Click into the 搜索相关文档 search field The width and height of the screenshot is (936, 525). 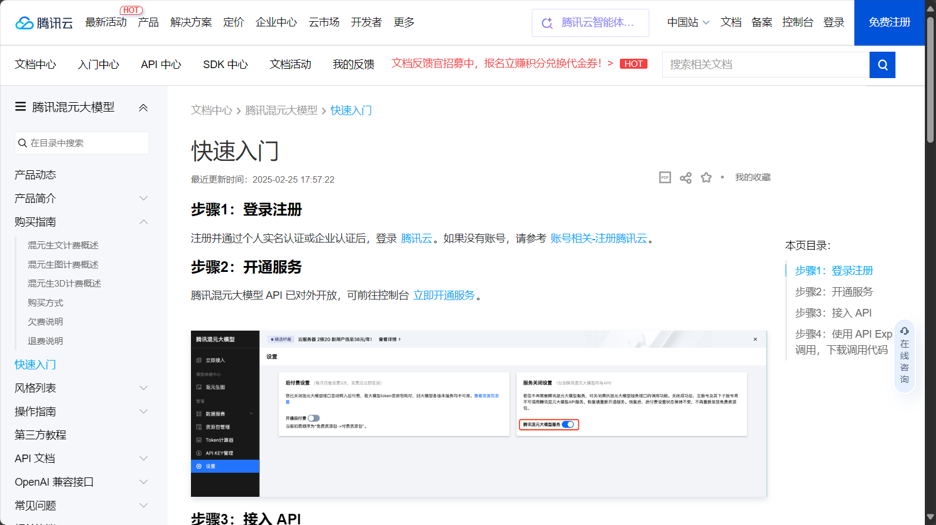coord(766,65)
